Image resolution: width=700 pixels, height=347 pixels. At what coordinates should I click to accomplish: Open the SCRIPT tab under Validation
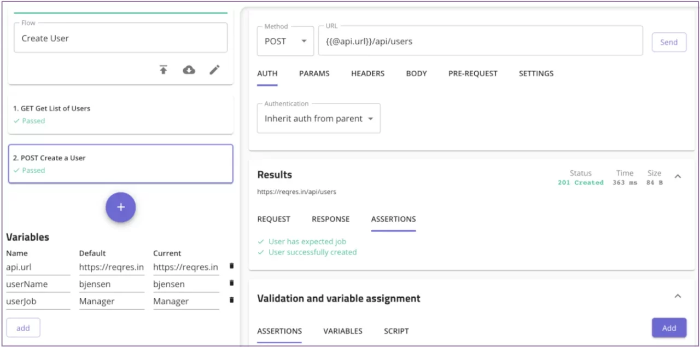[396, 331]
